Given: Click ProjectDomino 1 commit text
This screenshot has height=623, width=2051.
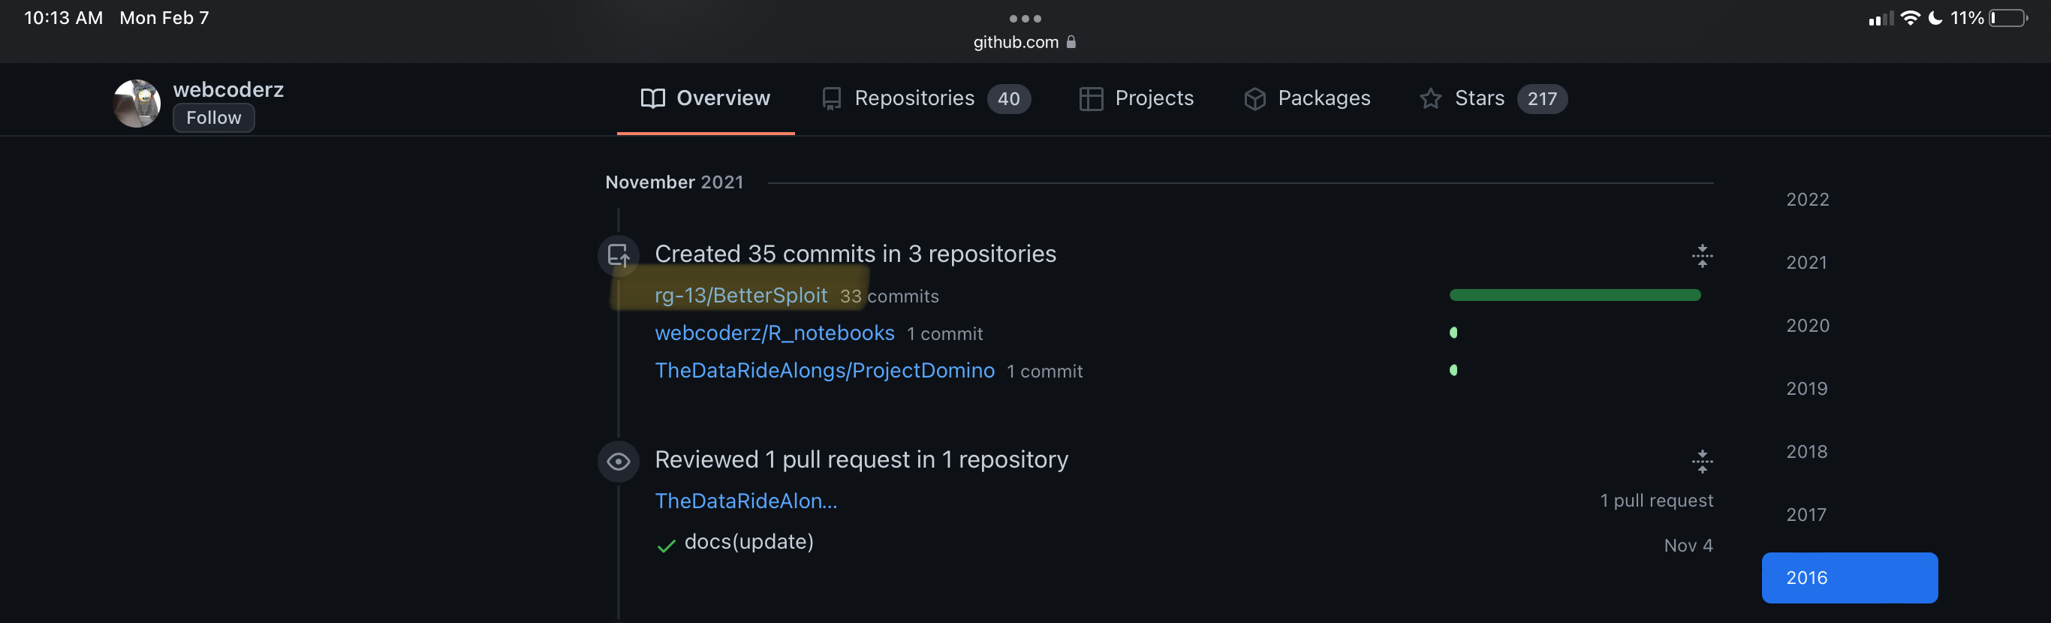Looking at the screenshot, I should [1044, 371].
